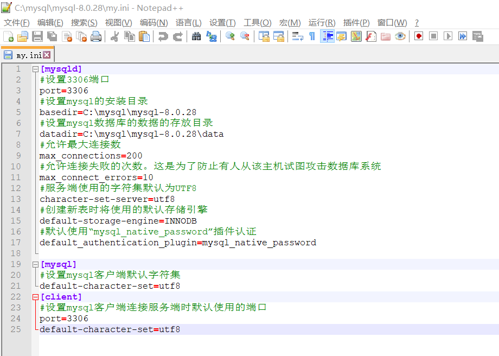This screenshot has height=356, width=499.
Task: Zoom out using the magnifier minus icon
Action: (x=245, y=36)
